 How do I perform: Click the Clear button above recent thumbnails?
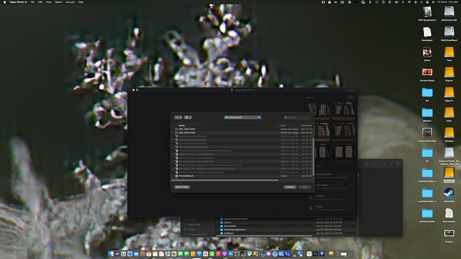pyautogui.click(x=351, y=98)
